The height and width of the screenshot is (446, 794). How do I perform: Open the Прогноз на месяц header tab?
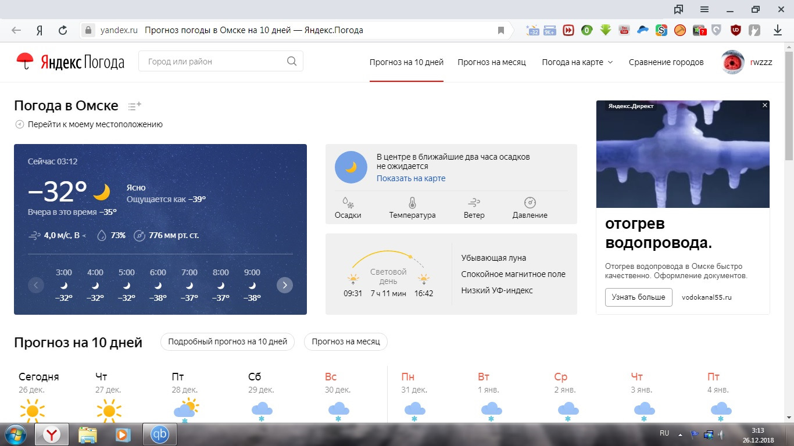coord(492,62)
